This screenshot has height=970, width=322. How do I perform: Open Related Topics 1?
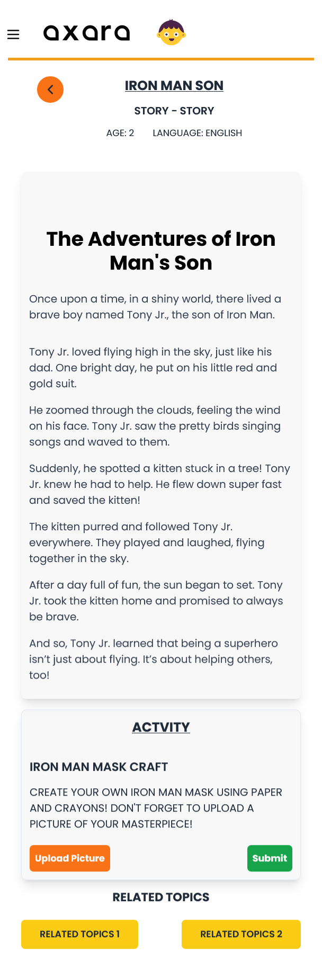[x=79, y=934]
